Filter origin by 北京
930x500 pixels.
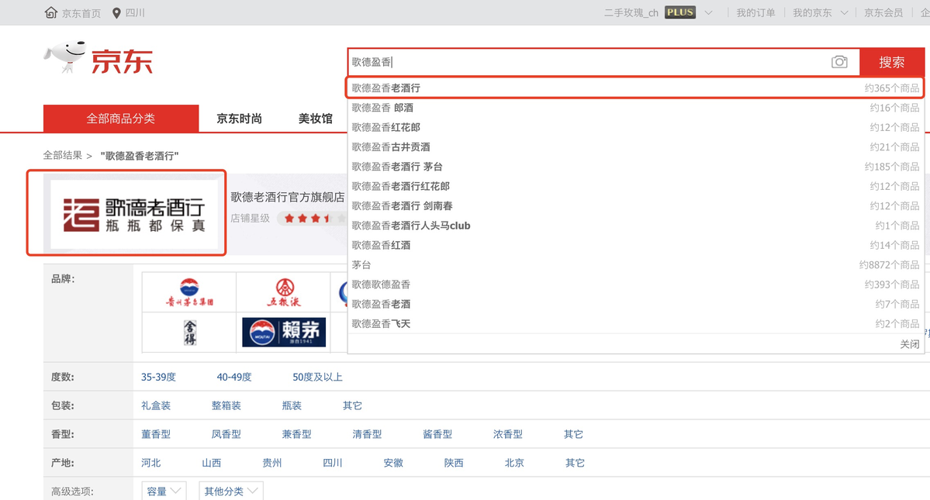pyautogui.click(x=514, y=463)
